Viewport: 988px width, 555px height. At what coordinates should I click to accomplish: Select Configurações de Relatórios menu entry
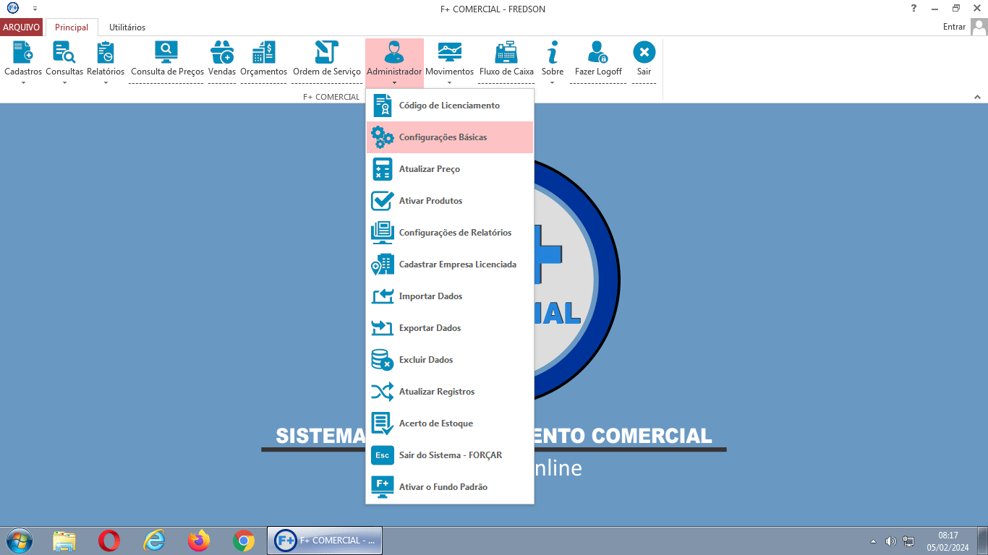[x=450, y=233]
